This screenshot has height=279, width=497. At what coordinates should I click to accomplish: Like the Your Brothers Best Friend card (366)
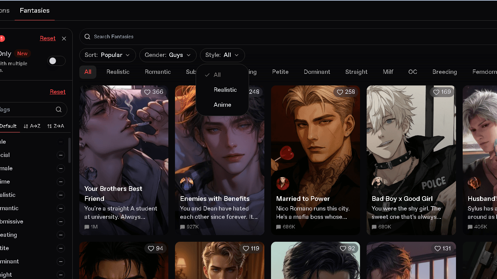point(147,92)
